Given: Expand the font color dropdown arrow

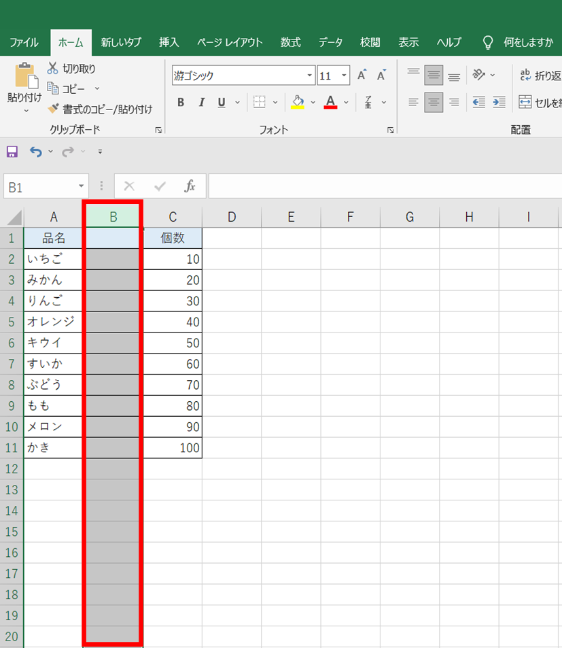Looking at the screenshot, I should tap(346, 103).
